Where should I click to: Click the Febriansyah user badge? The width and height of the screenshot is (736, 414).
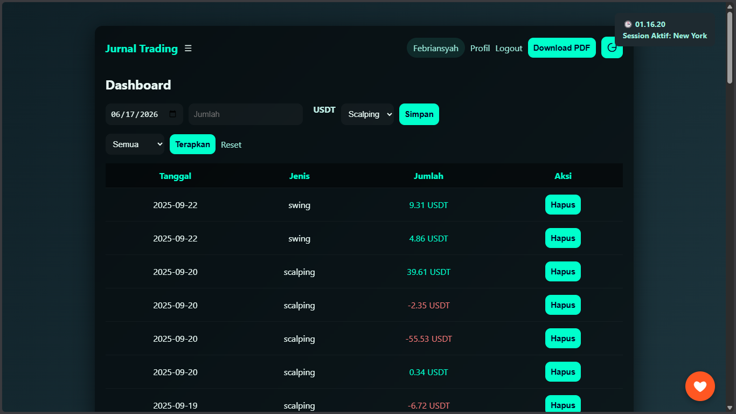tap(436, 48)
